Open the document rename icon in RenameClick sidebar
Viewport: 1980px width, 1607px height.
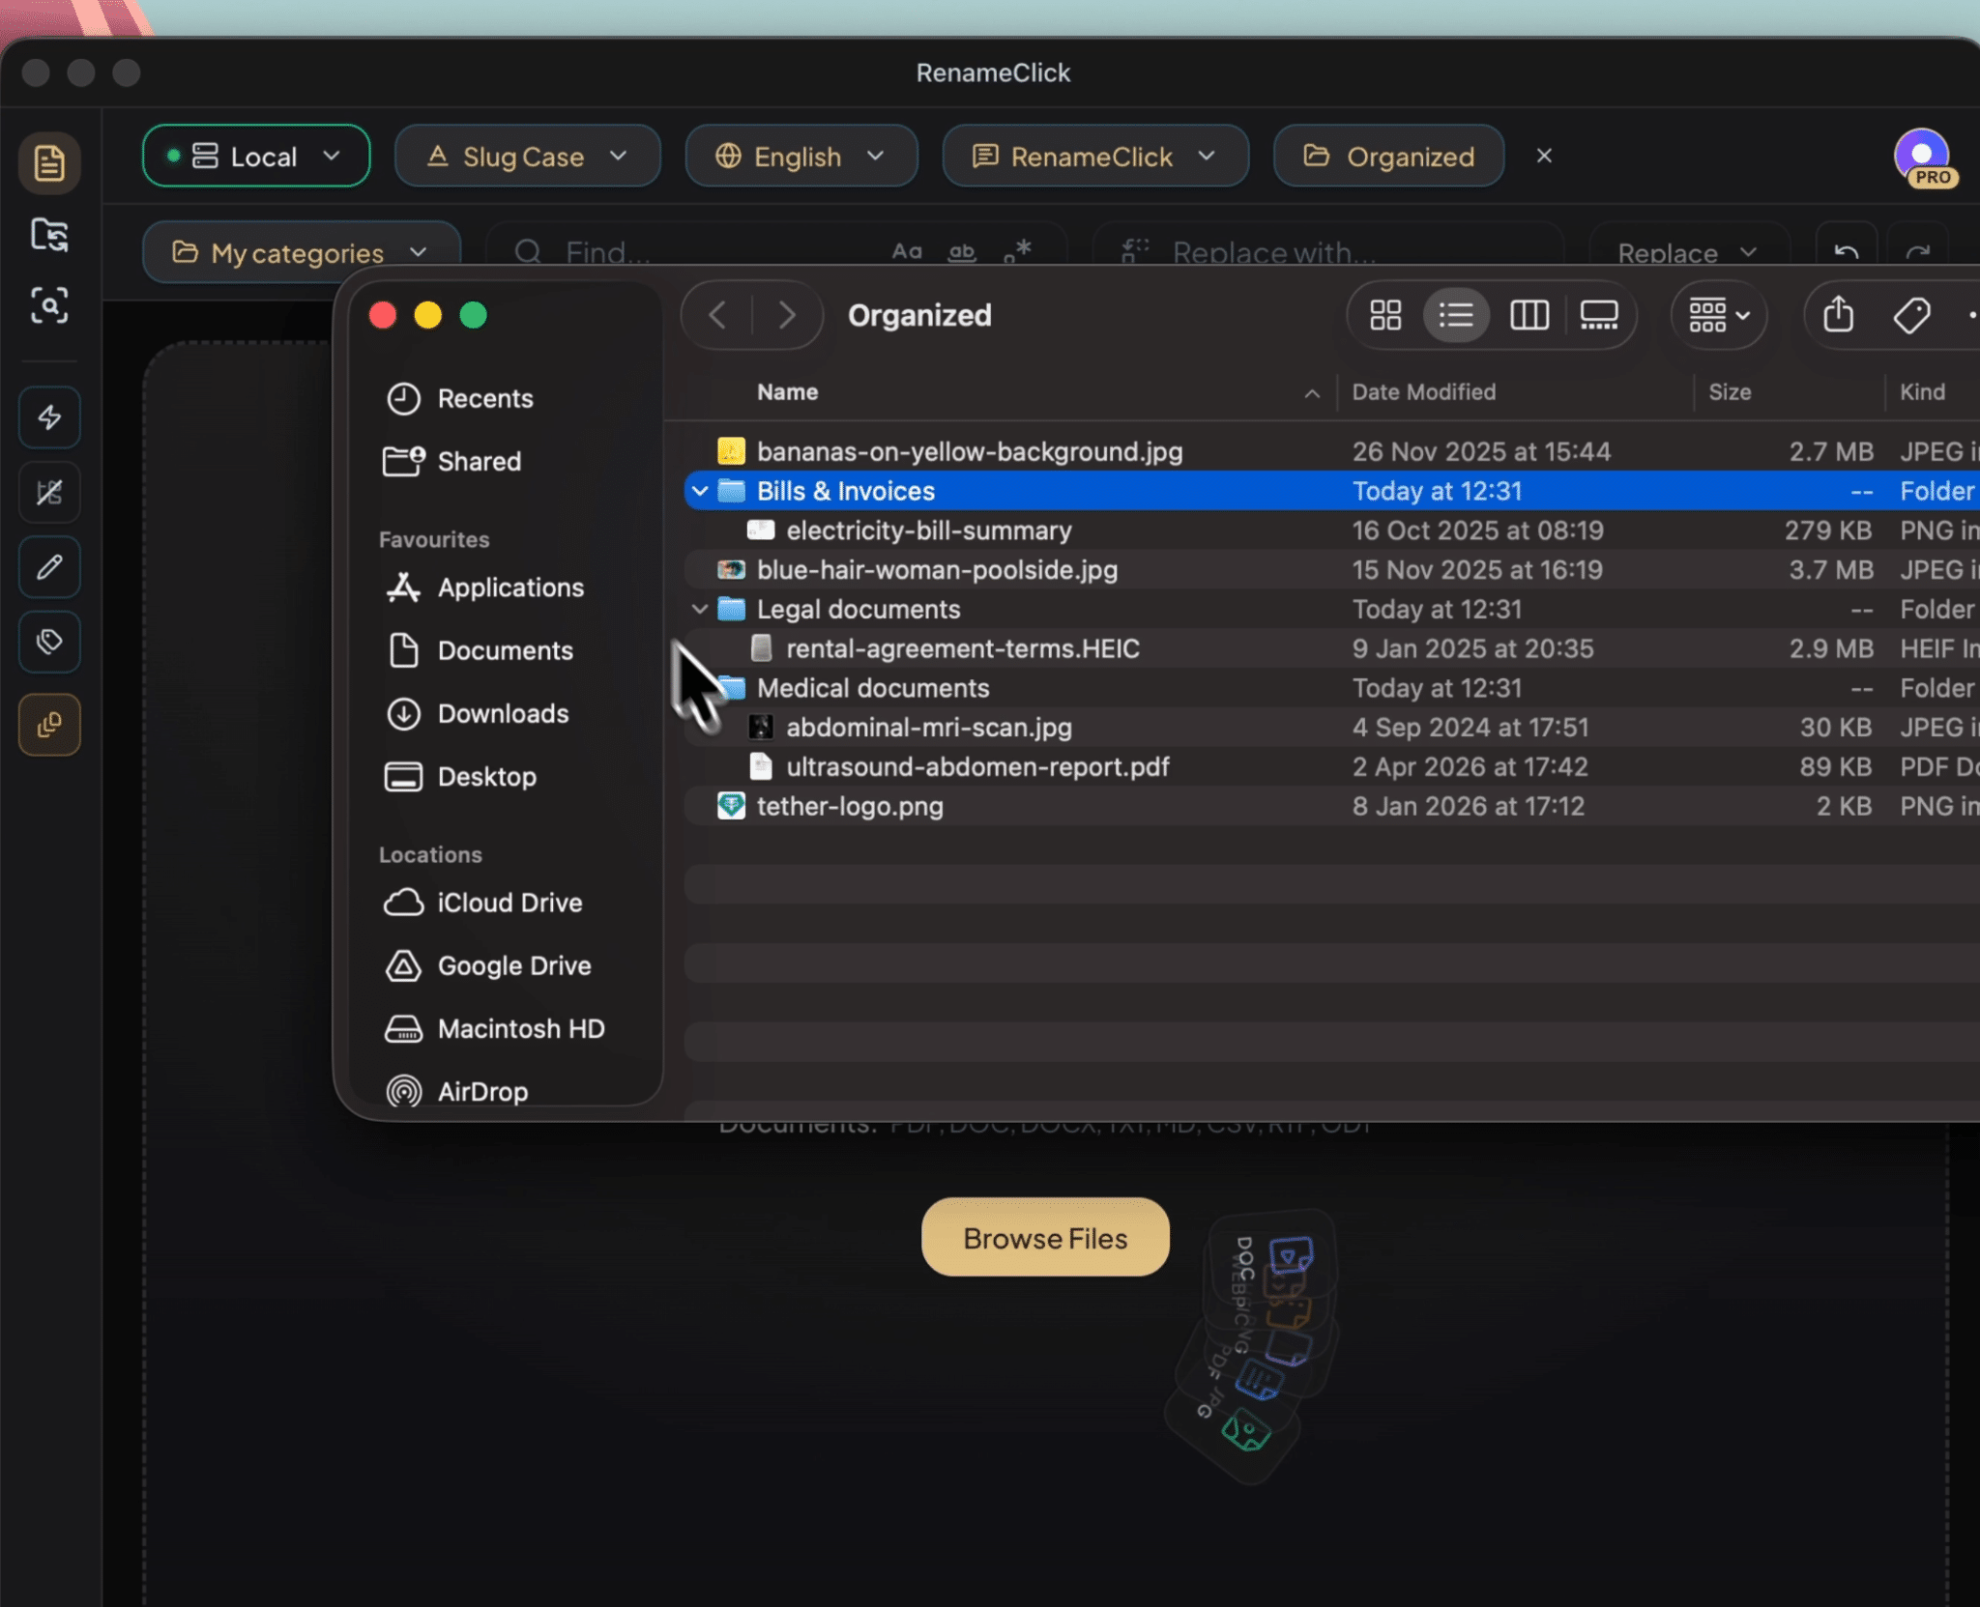coord(49,162)
